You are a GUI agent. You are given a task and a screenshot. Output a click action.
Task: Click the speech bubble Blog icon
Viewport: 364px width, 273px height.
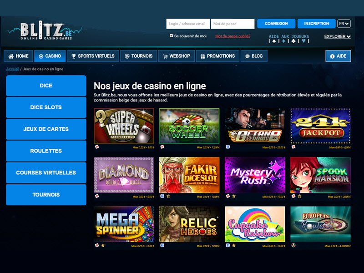pyautogui.click(x=248, y=56)
